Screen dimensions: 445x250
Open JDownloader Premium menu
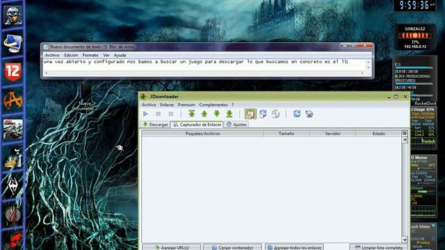point(186,105)
